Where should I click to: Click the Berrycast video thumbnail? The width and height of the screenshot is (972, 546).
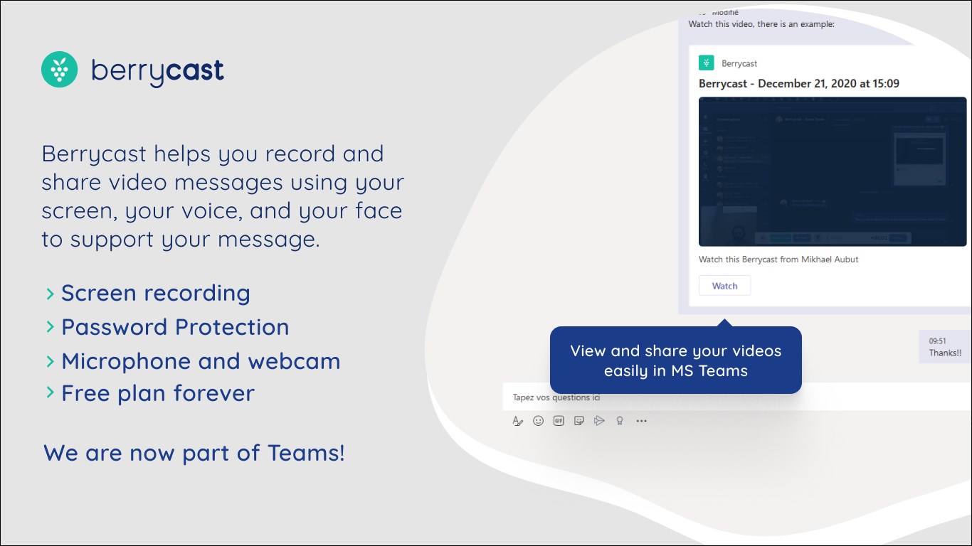click(833, 171)
